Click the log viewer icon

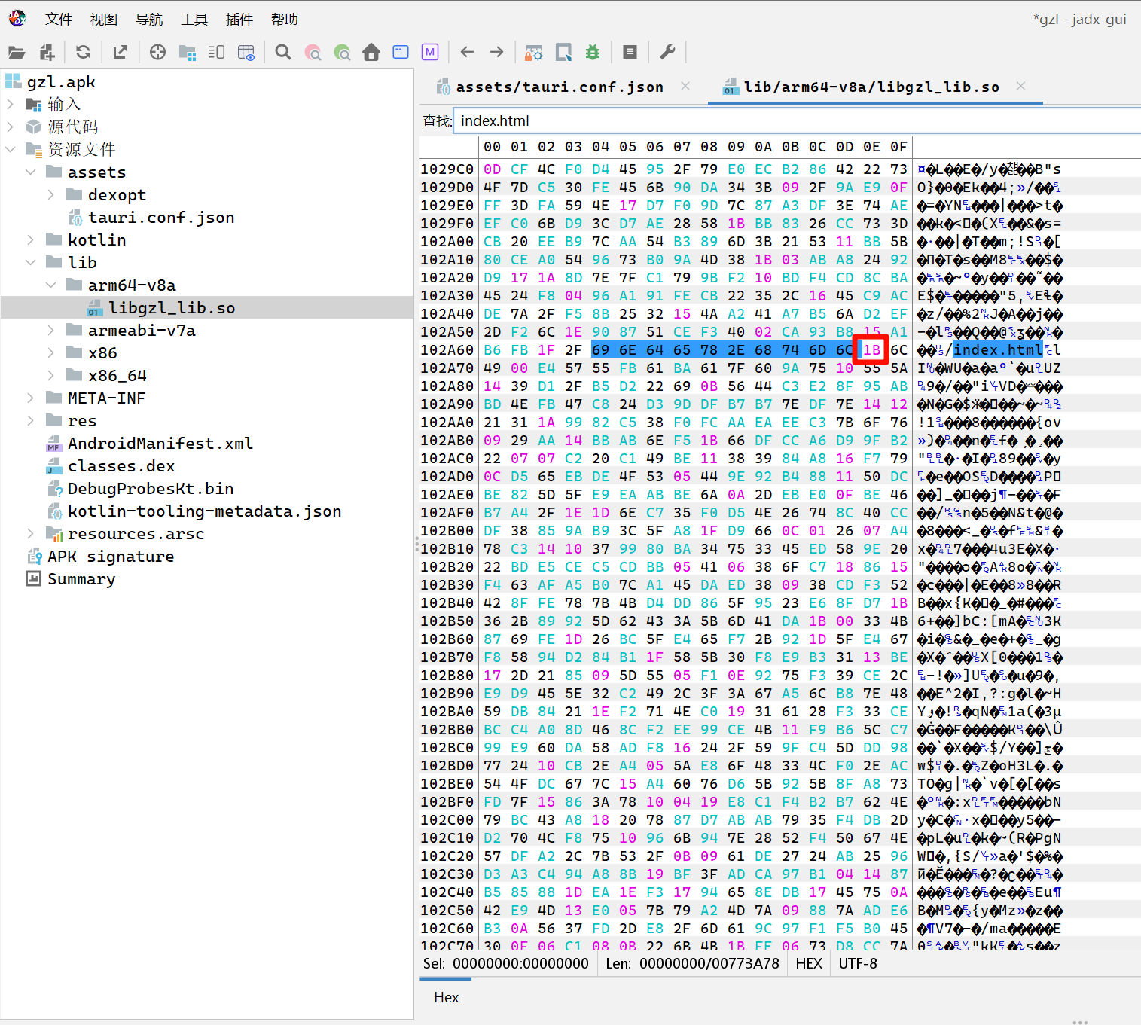[x=630, y=52]
